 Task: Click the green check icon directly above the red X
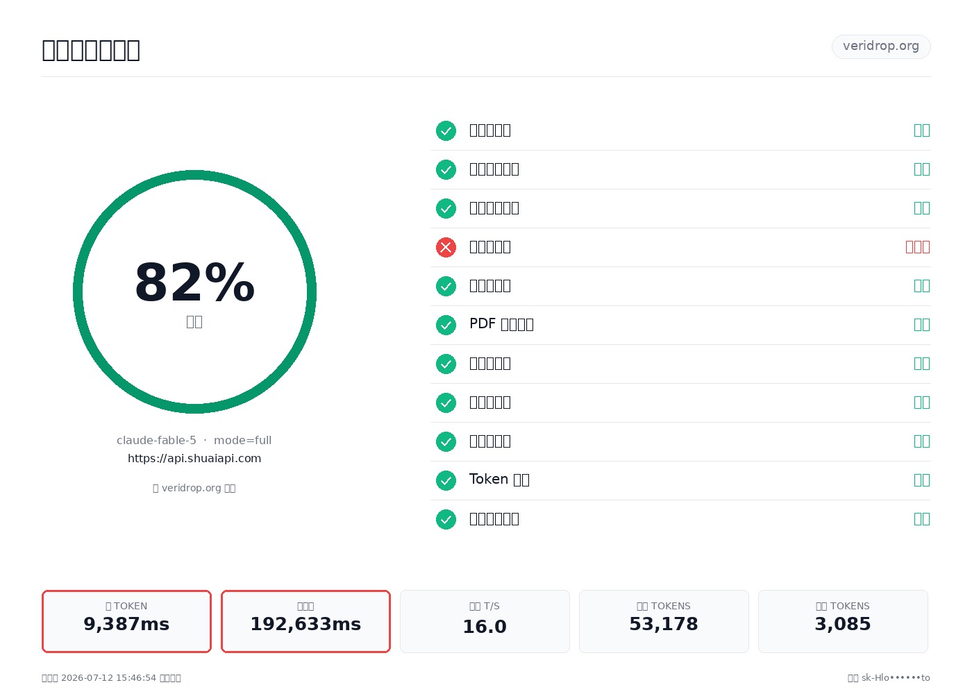446,208
